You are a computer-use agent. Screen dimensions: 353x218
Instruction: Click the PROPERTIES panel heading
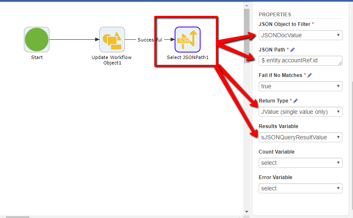pyautogui.click(x=275, y=15)
